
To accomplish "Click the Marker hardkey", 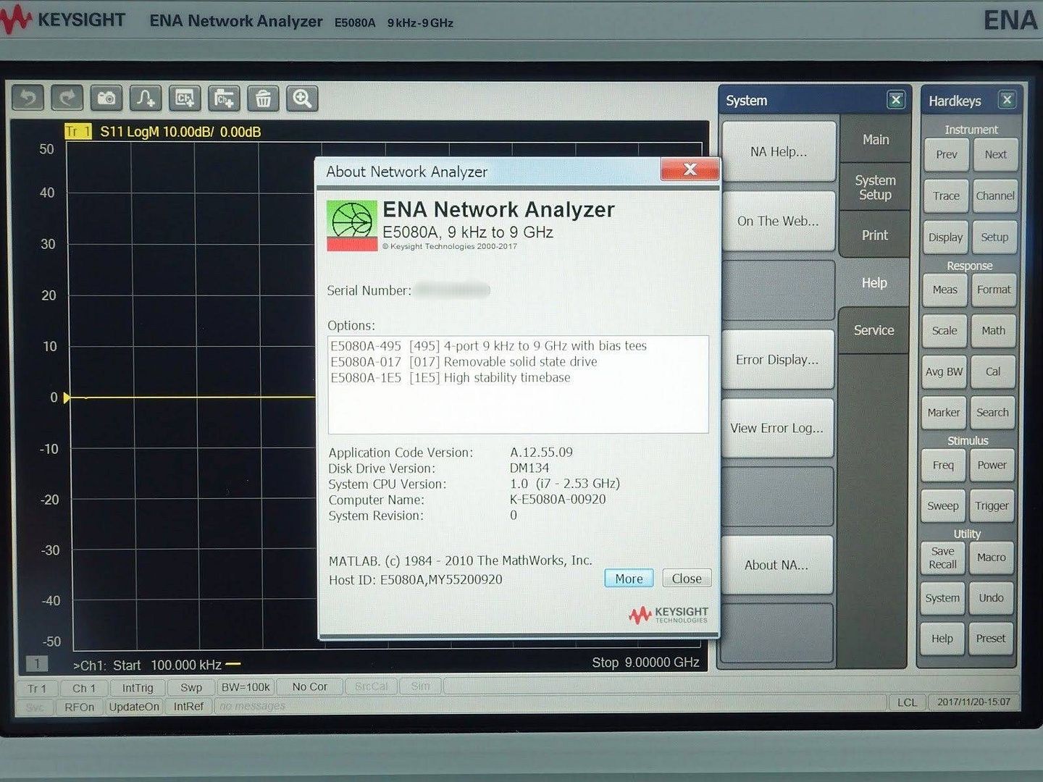I will click(944, 412).
